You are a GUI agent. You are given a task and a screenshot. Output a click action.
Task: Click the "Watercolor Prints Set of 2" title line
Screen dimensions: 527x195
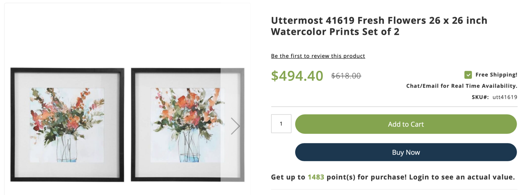[335, 32]
